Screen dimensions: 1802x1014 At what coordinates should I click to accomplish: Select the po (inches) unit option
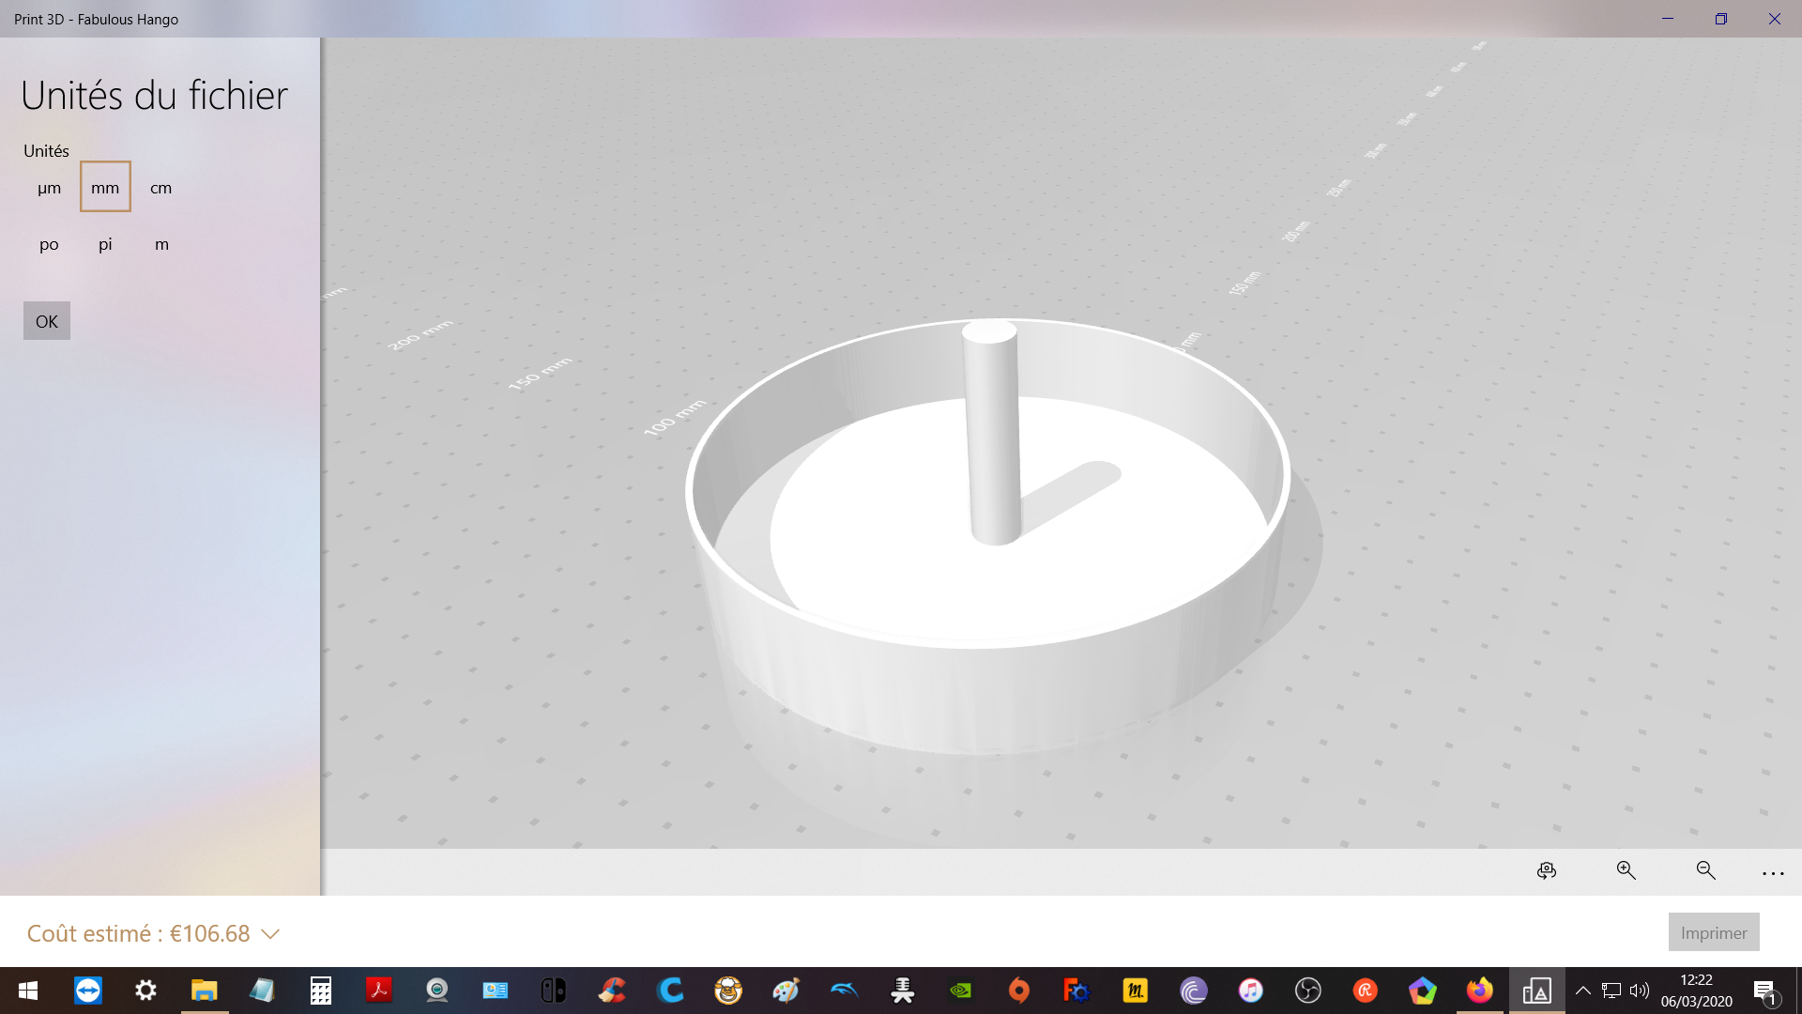(49, 244)
